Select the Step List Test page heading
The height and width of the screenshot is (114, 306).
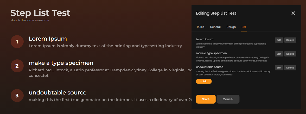(x=40, y=13)
